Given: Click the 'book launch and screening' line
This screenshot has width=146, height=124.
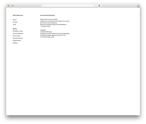Looking at the screenshot, I should pos(48,23).
